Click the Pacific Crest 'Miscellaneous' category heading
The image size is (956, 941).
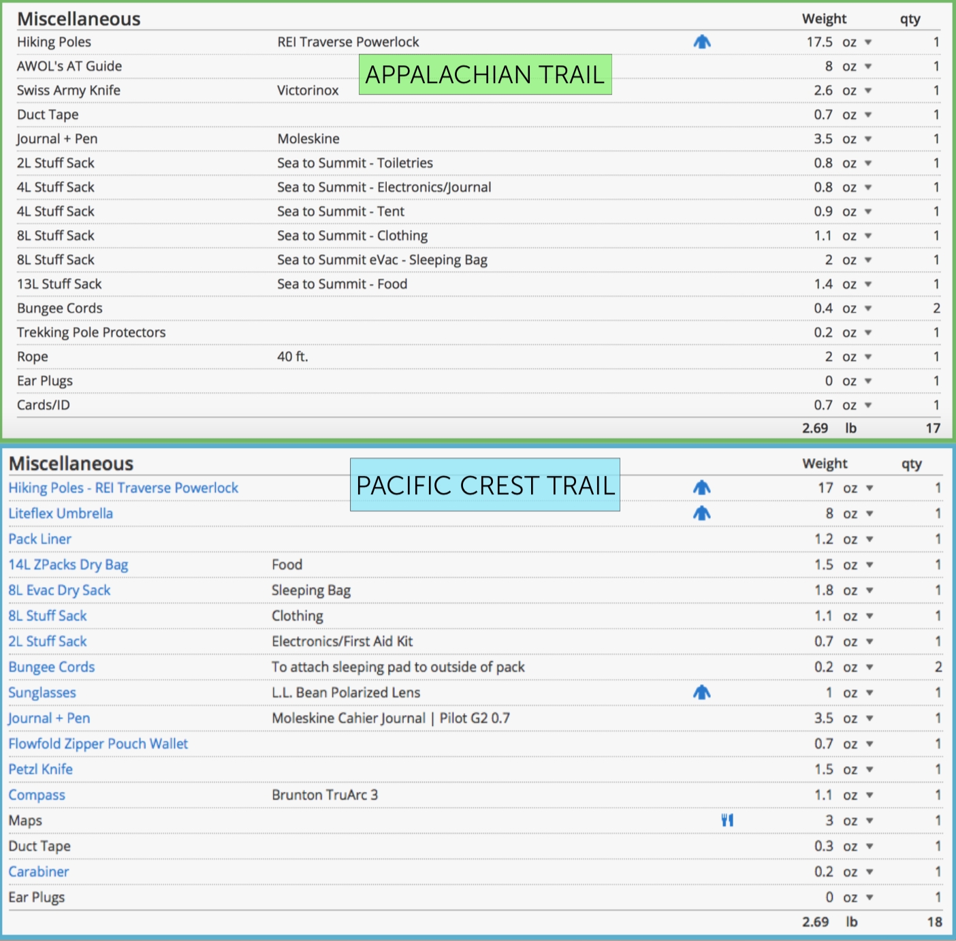pos(71,464)
